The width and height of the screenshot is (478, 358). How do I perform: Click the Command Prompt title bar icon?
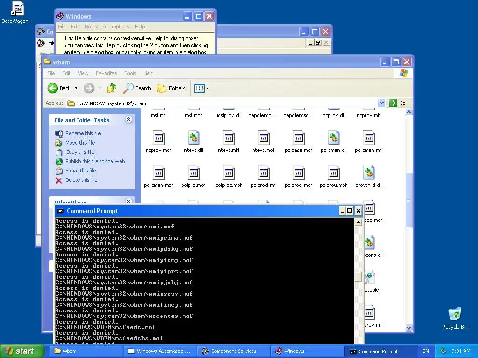(x=60, y=211)
